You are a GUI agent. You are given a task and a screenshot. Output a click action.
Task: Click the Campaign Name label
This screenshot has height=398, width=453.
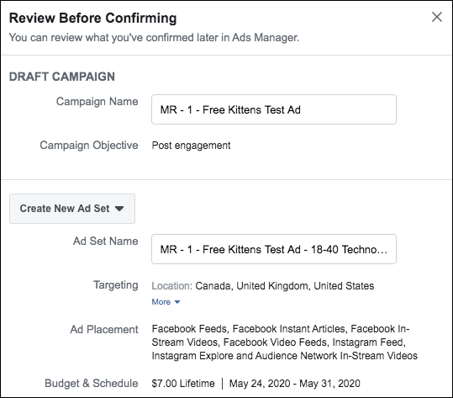(x=97, y=102)
